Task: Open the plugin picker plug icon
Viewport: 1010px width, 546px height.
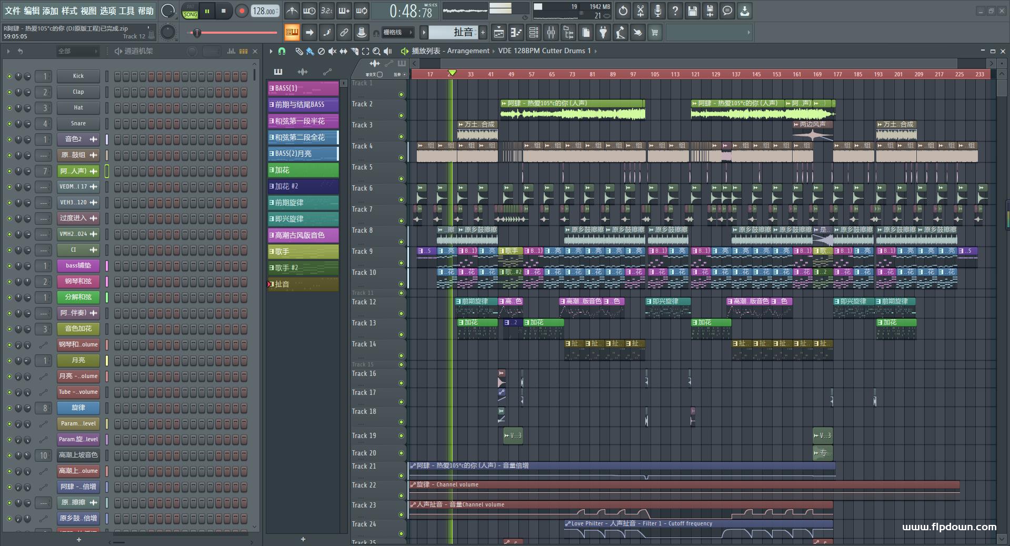Action: 603,33
